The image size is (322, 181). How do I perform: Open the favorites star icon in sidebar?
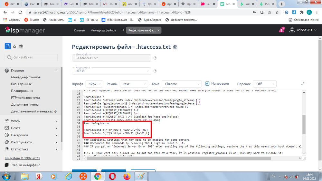click(14, 46)
